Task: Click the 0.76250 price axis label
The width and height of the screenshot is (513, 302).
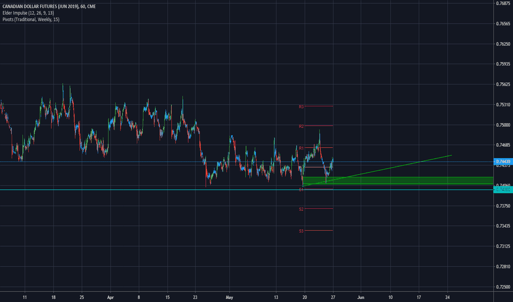Action: (x=503, y=44)
